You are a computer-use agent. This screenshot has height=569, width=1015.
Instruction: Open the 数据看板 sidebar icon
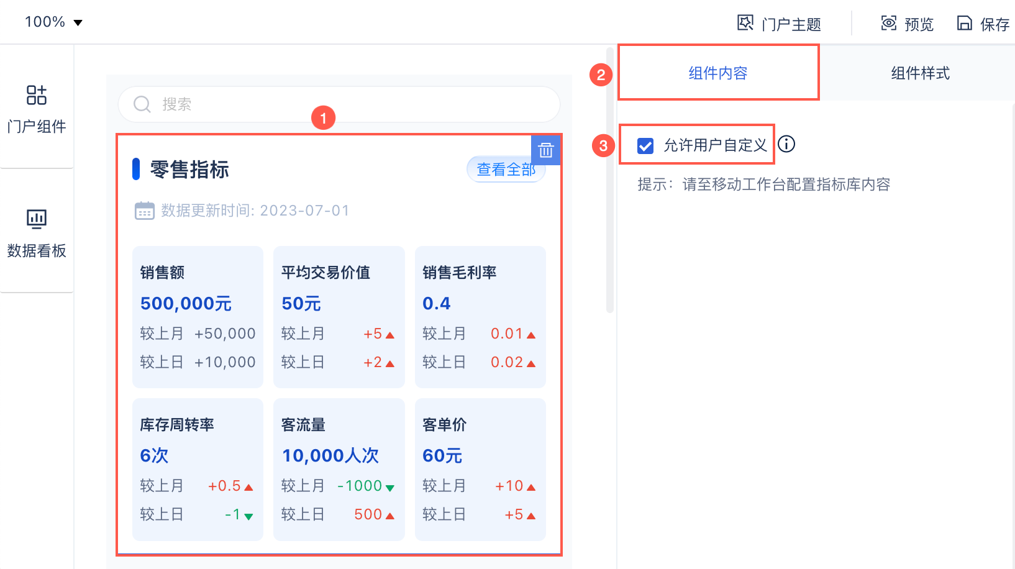(x=37, y=219)
